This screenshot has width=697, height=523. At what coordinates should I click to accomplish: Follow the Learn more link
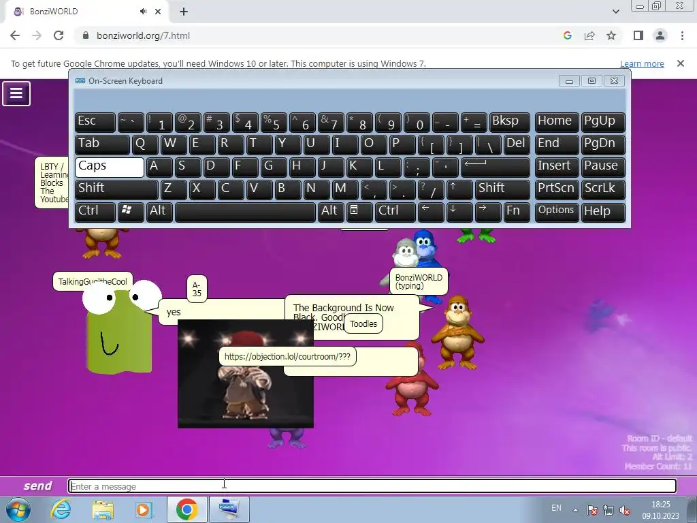[x=642, y=63]
